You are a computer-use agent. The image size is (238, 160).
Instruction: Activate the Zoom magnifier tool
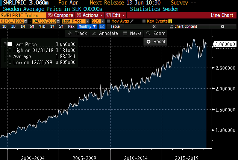pyautogui.click(x=155, y=33)
